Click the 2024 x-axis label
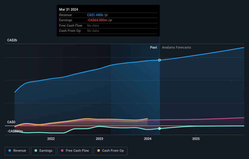 148,139
